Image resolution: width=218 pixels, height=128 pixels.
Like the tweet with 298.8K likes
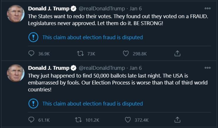tap(126, 54)
